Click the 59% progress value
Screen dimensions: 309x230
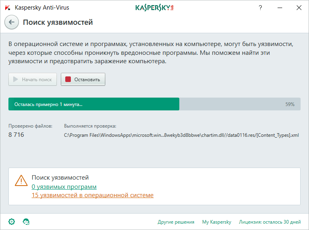pyautogui.click(x=290, y=104)
